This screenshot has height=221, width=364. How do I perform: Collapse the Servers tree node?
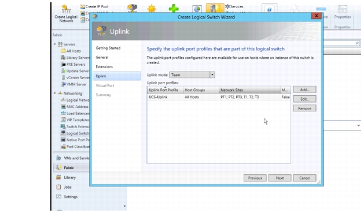pos(55,44)
